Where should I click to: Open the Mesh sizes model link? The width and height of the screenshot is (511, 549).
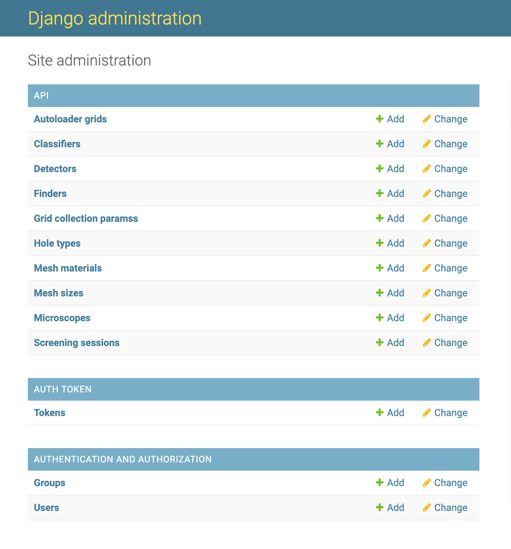pyautogui.click(x=59, y=293)
